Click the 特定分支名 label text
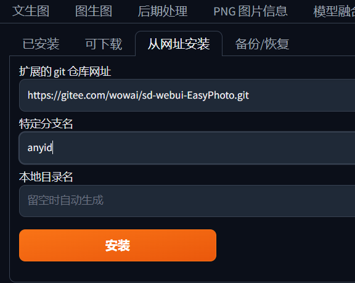355x283 pixels. point(46,124)
